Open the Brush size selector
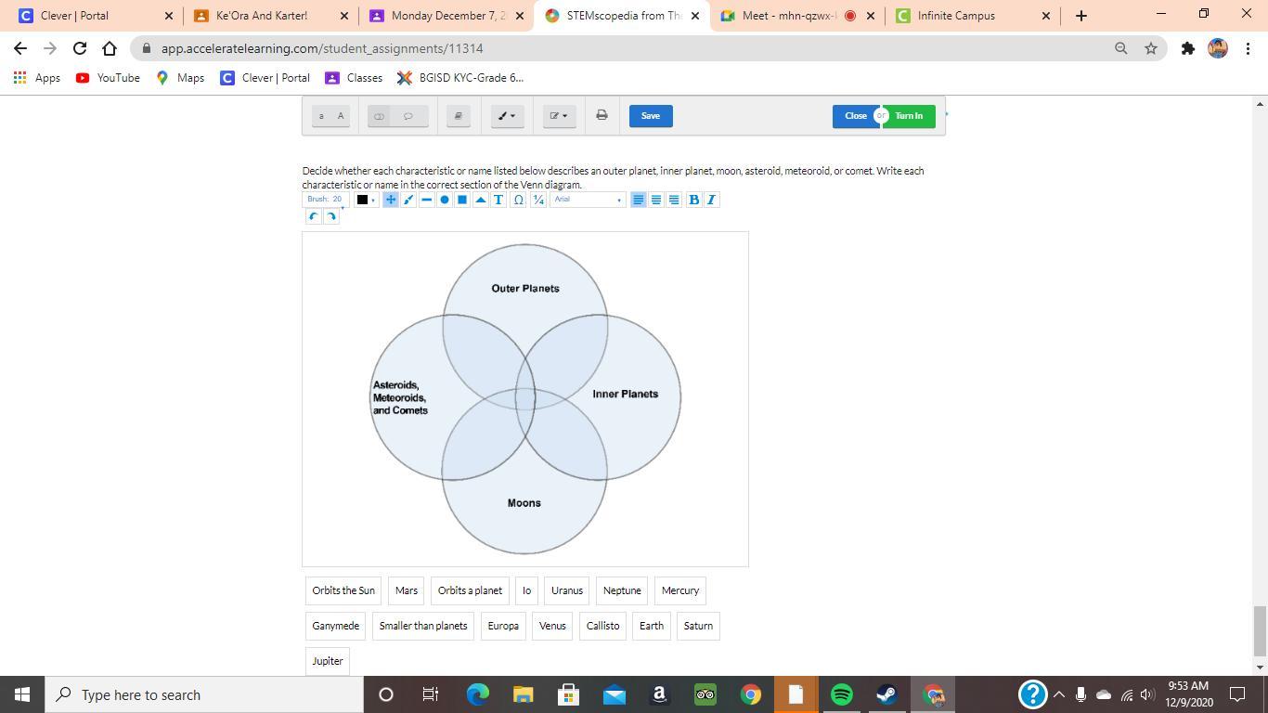Screen dimensions: 1268x713 pos(325,200)
